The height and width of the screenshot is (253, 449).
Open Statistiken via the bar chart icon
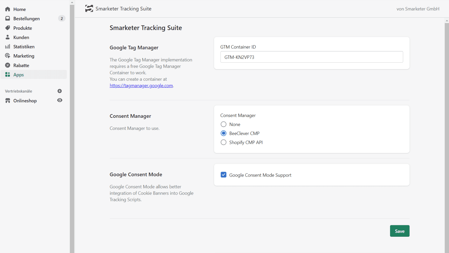[x=8, y=46]
